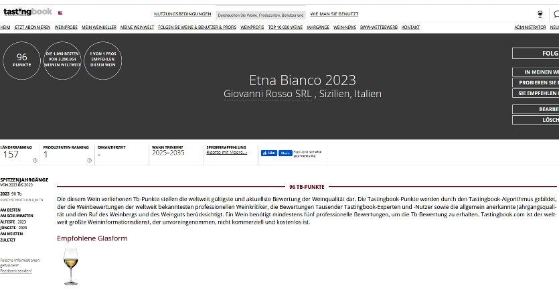Click the 96 Punkte score circle
This screenshot has height=290, width=559.
21,60
